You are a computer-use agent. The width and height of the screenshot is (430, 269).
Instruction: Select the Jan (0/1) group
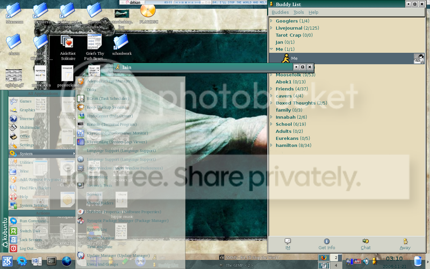(x=285, y=42)
